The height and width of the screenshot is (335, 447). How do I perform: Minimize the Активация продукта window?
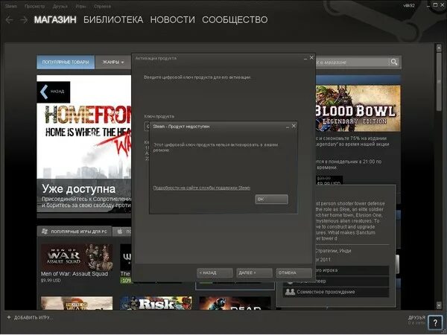[x=305, y=58]
